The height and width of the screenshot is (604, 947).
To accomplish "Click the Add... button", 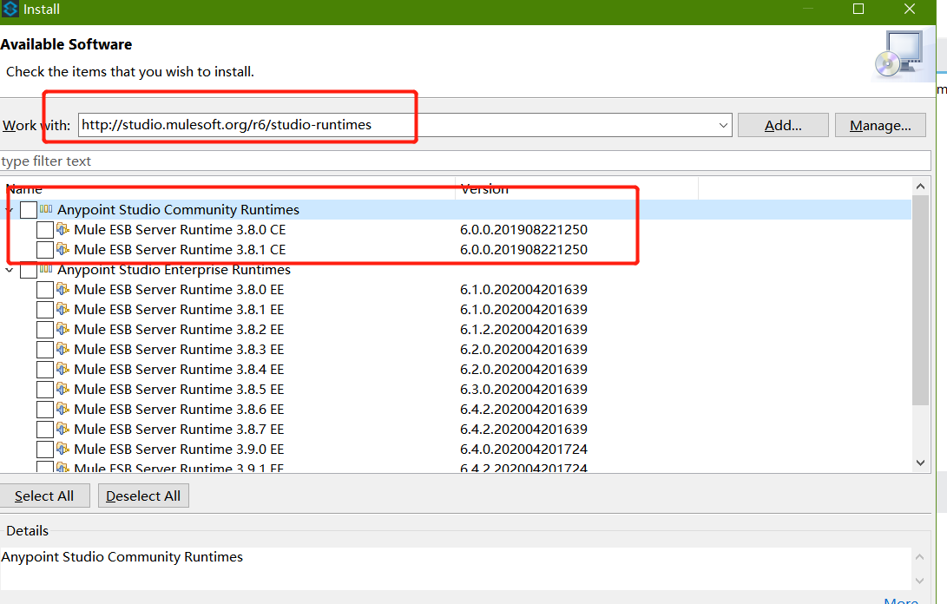I will coord(783,125).
